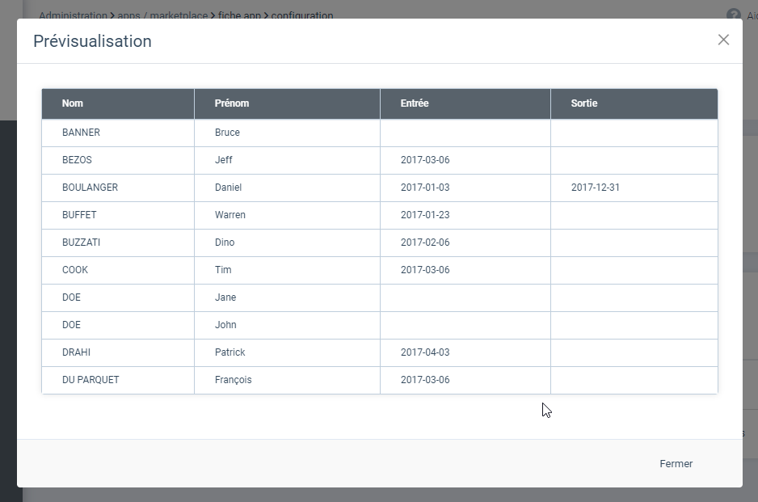Image resolution: width=758 pixels, height=502 pixels.
Task: Click the Fermer button
Action: click(676, 463)
